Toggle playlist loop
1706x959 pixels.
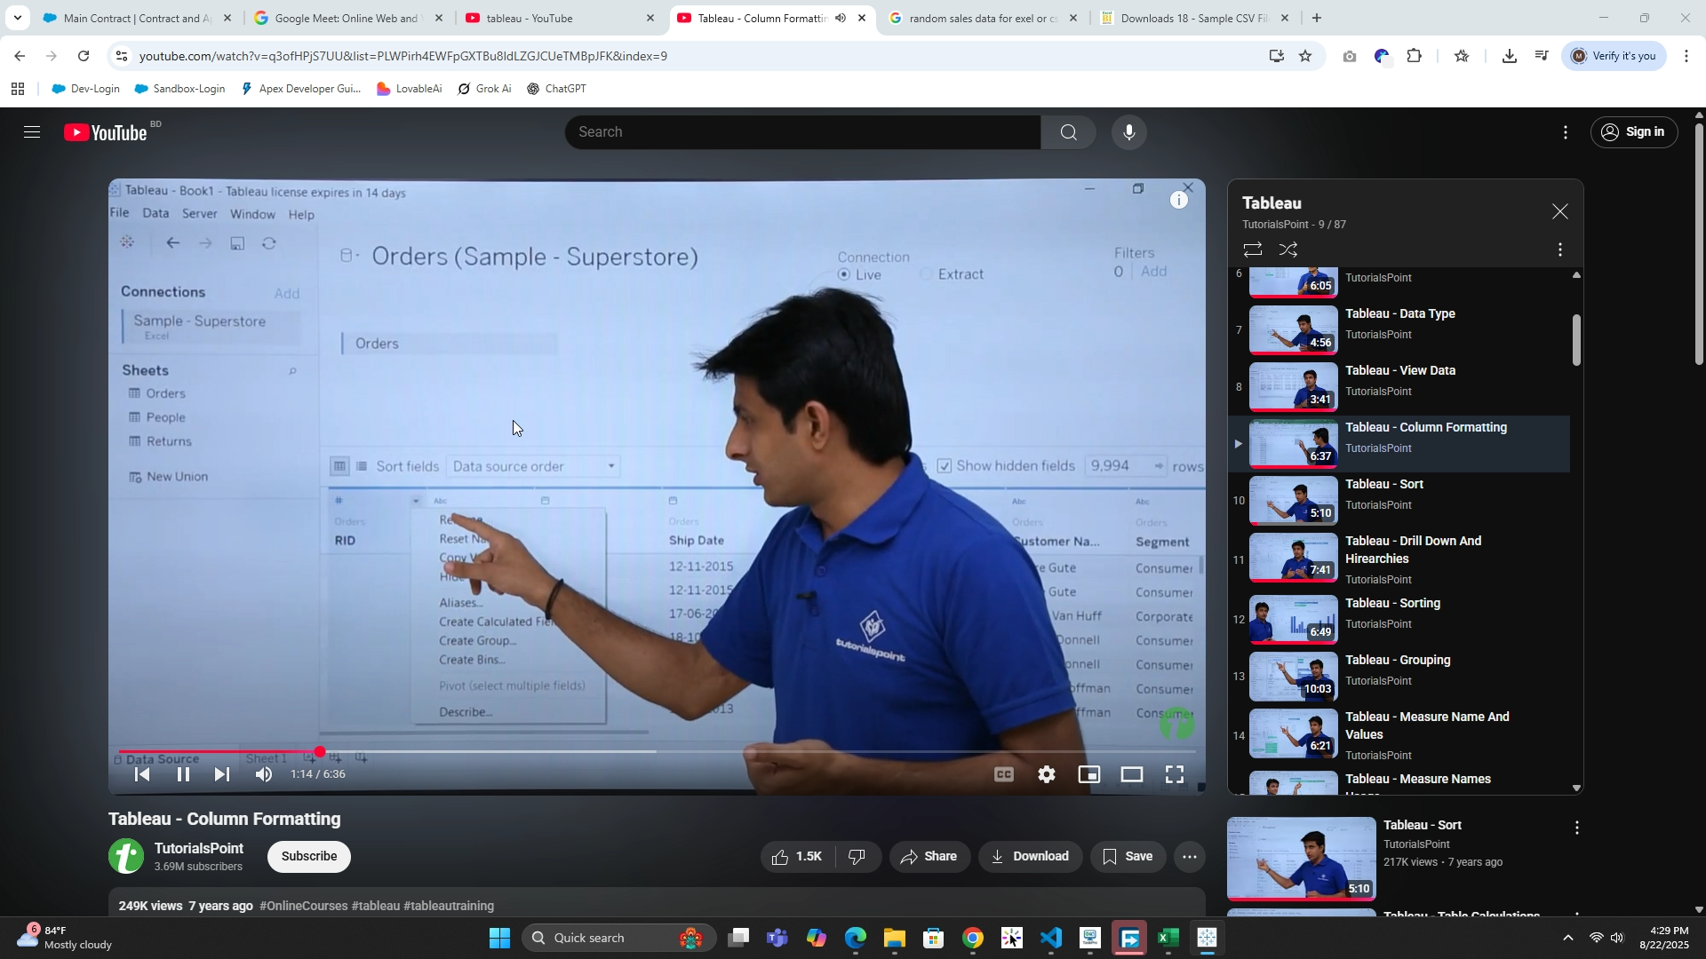[1252, 250]
